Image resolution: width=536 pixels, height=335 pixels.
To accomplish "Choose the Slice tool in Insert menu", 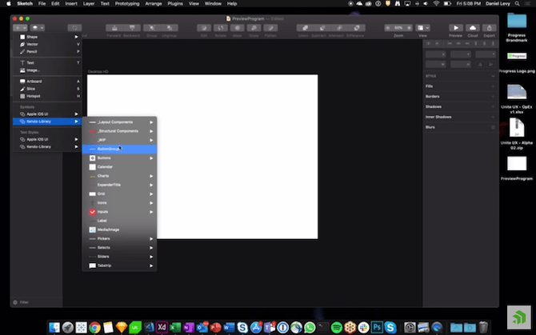I will pyautogui.click(x=30, y=88).
